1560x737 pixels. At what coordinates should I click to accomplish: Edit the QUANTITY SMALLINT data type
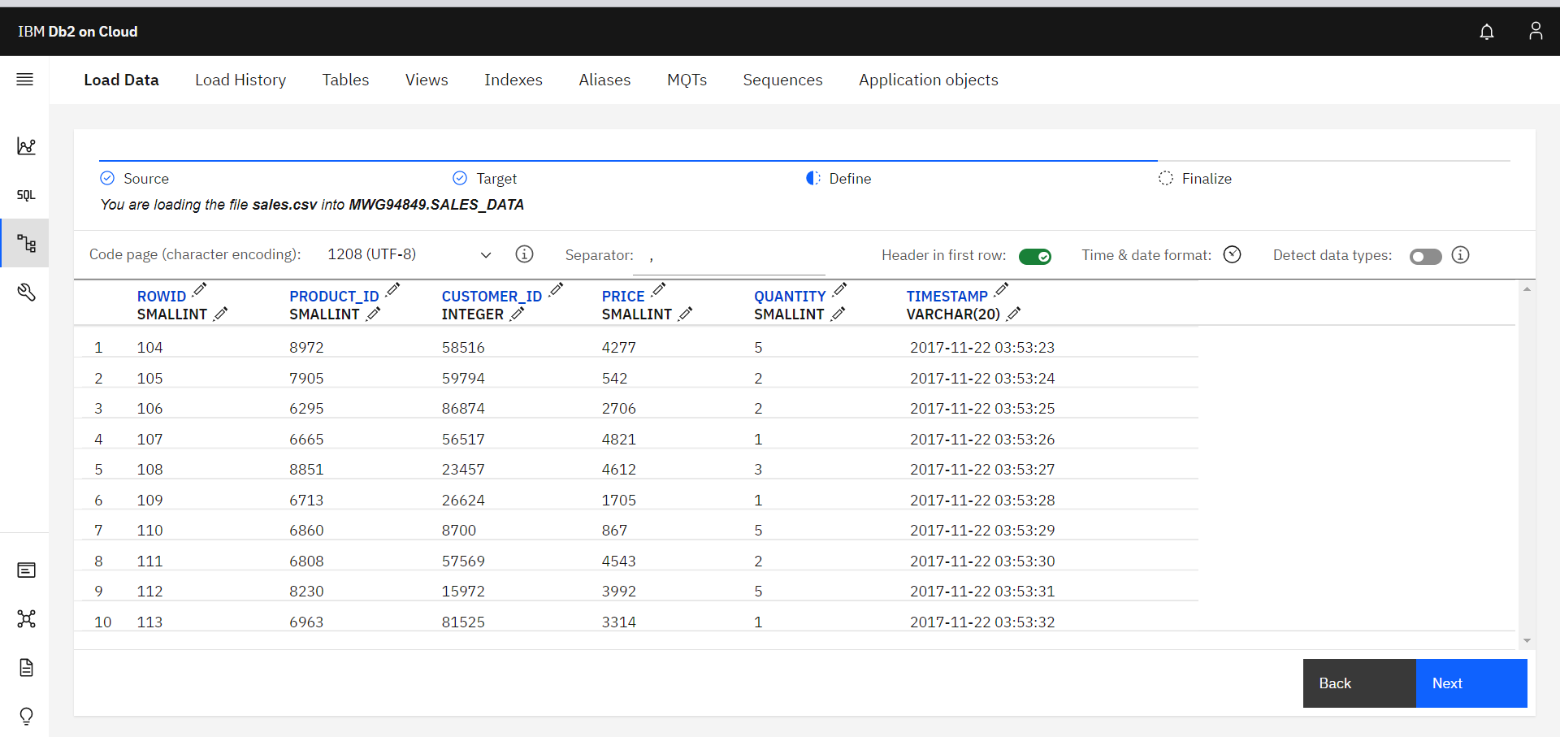(x=838, y=314)
